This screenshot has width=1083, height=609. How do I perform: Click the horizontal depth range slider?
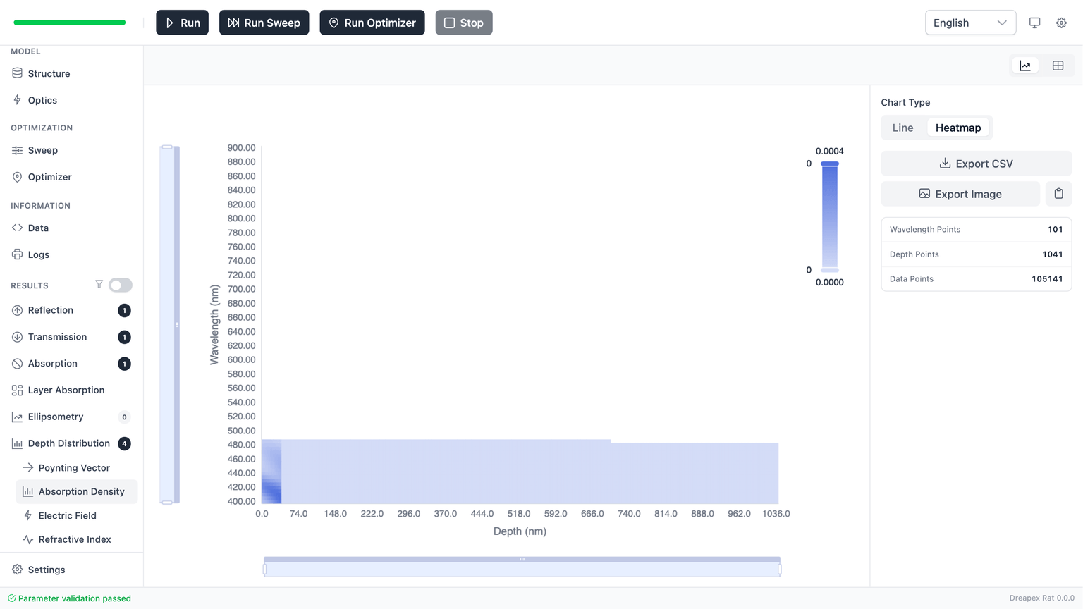pyautogui.click(x=522, y=567)
